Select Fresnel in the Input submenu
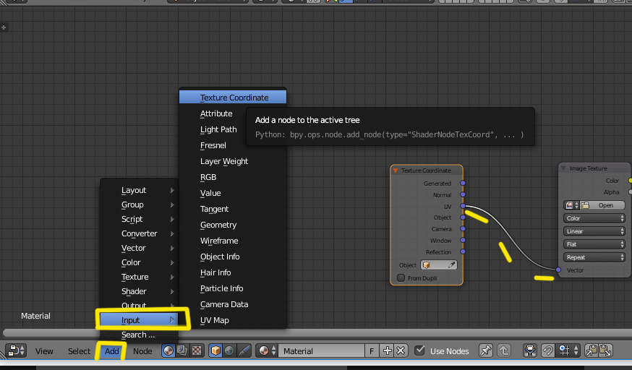 213,145
